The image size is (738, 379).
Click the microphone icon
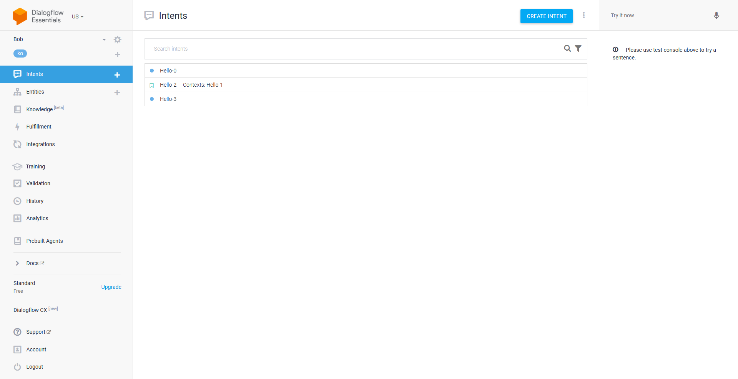716,15
